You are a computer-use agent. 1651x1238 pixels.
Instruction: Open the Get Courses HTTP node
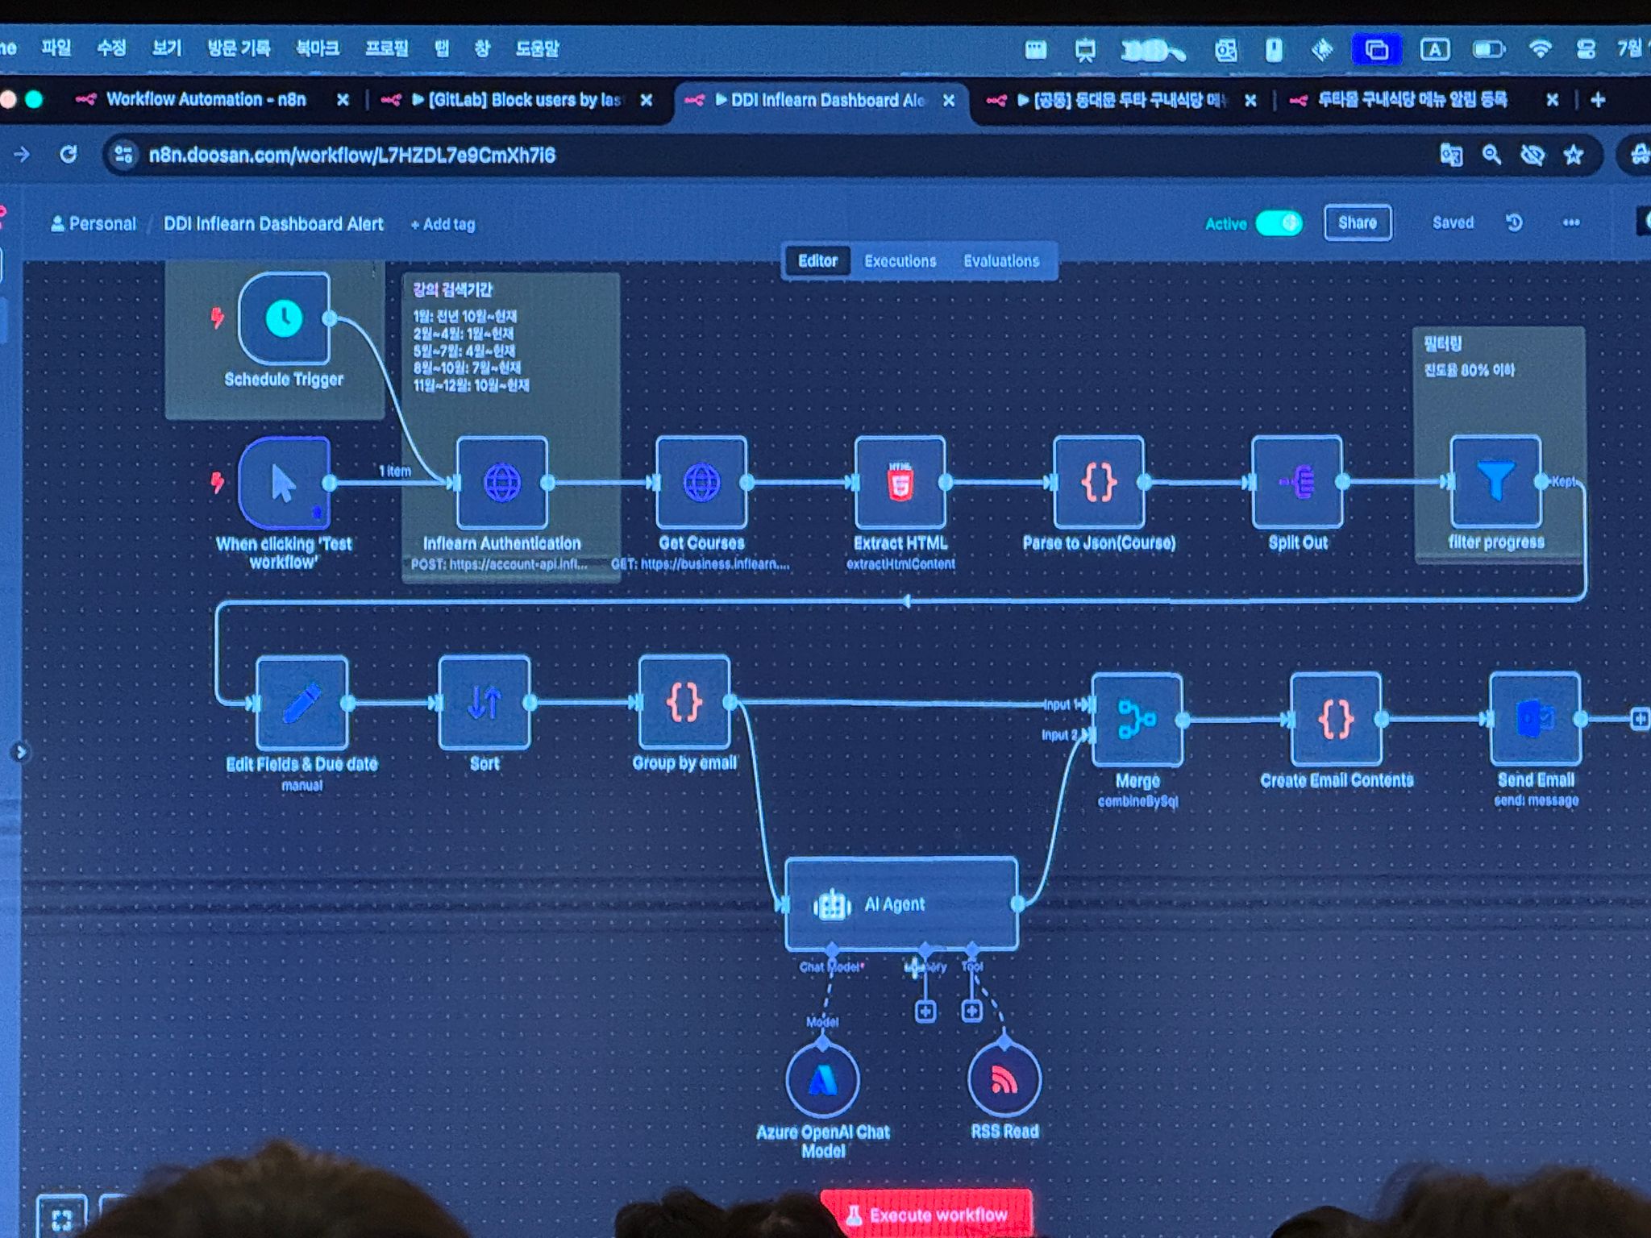tap(701, 482)
